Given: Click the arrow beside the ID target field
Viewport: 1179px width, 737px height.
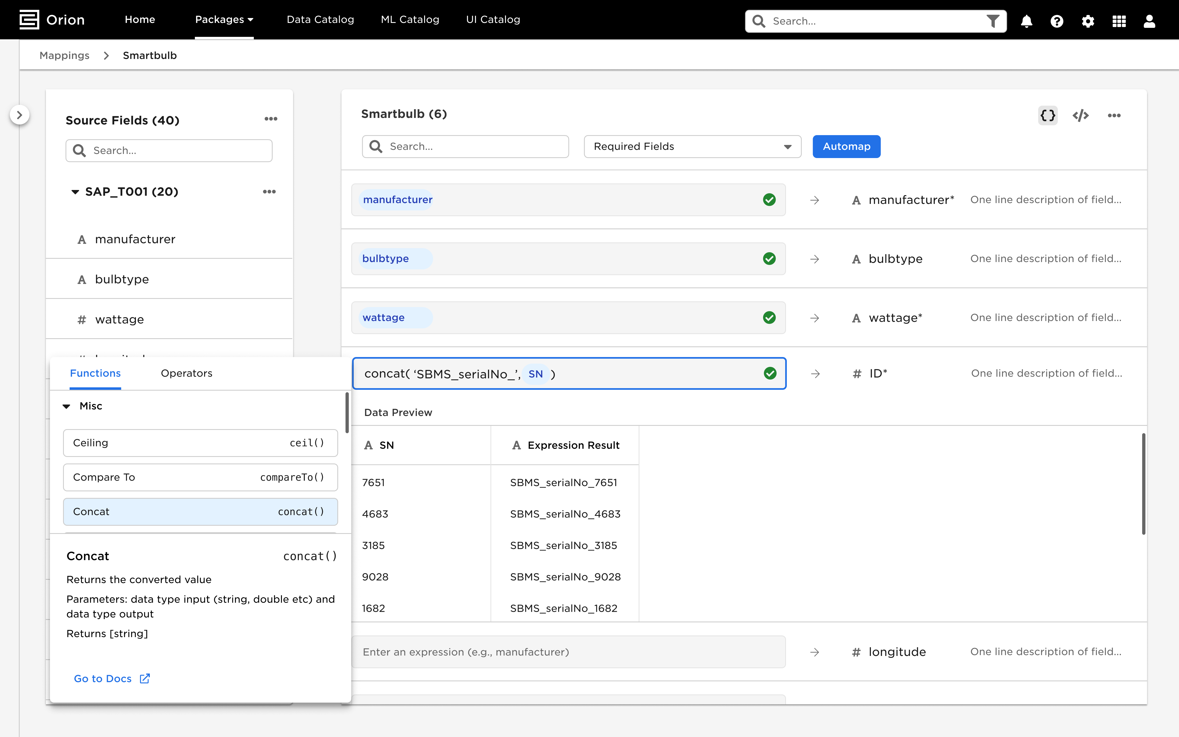Looking at the screenshot, I should [815, 374].
